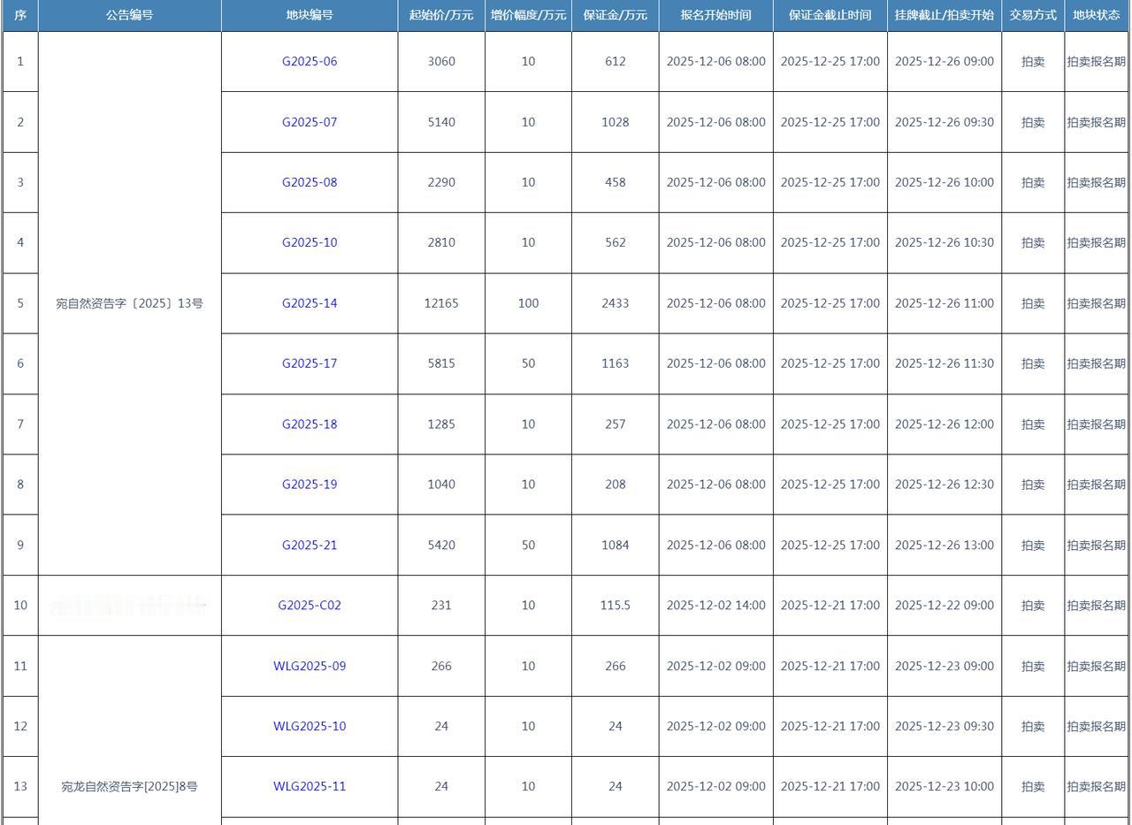The height and width of the screenshot is (825, 1132).
Task: Open land parcel link G2025-06
Action: (x=310, y=61)
